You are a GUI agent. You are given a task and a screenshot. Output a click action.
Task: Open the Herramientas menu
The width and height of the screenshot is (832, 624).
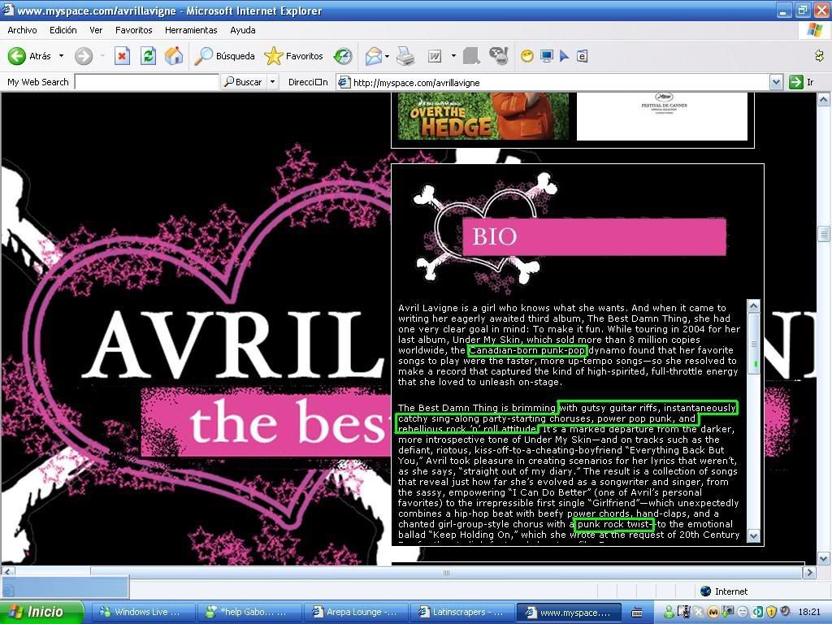pos(191,30)
